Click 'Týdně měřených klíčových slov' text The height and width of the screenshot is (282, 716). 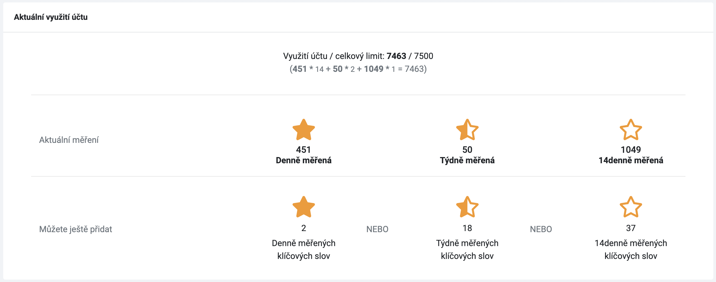click(x=467, y=250)
